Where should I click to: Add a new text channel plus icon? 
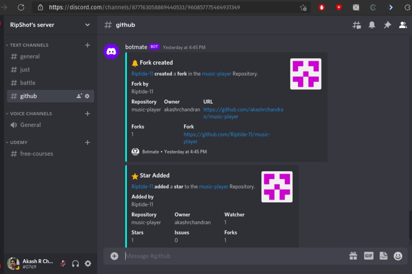pyautogui.click(x=87, y=45)
